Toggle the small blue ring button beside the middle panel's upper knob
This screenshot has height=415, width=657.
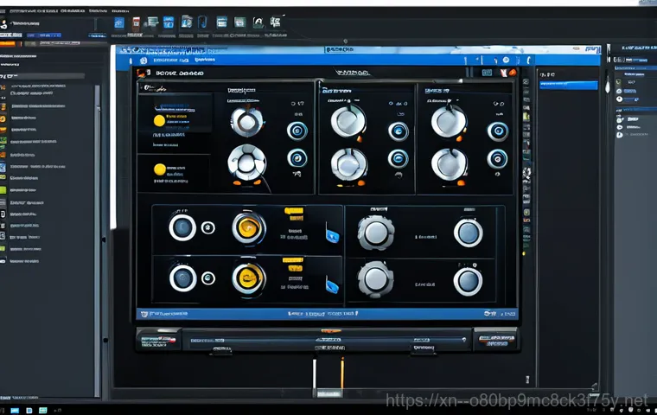398,131
